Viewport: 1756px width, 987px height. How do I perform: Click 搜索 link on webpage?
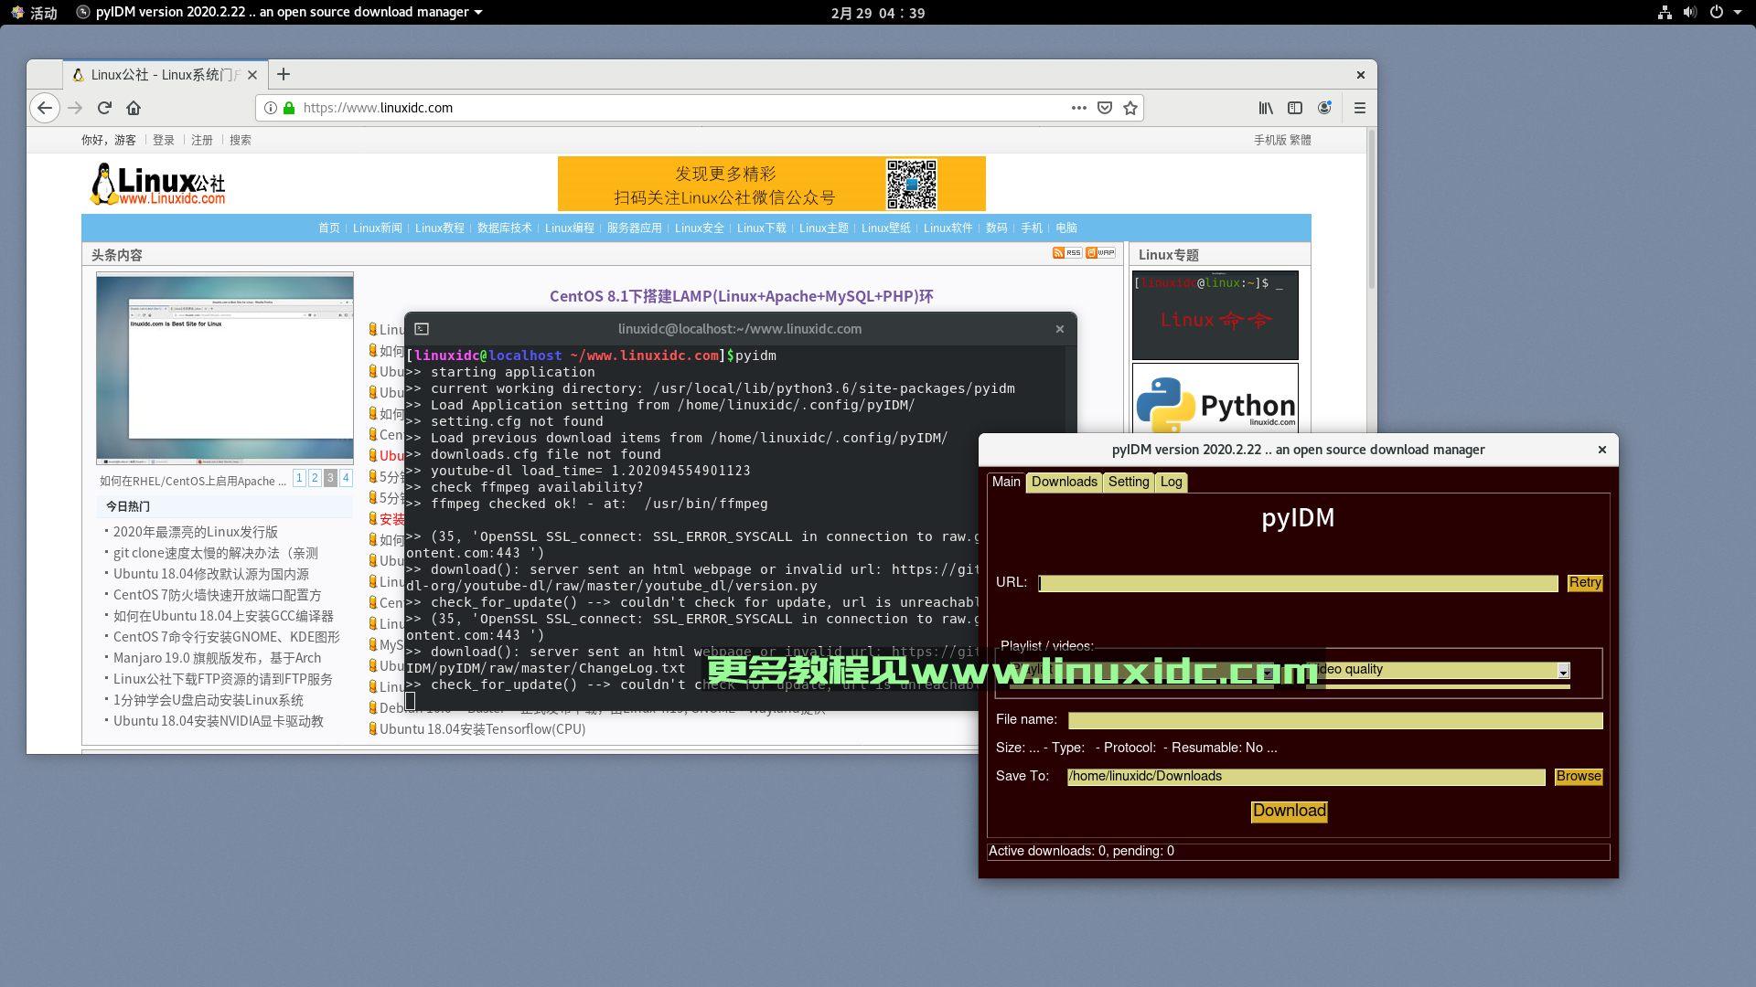pyautogui.click(x=241, y=140)
